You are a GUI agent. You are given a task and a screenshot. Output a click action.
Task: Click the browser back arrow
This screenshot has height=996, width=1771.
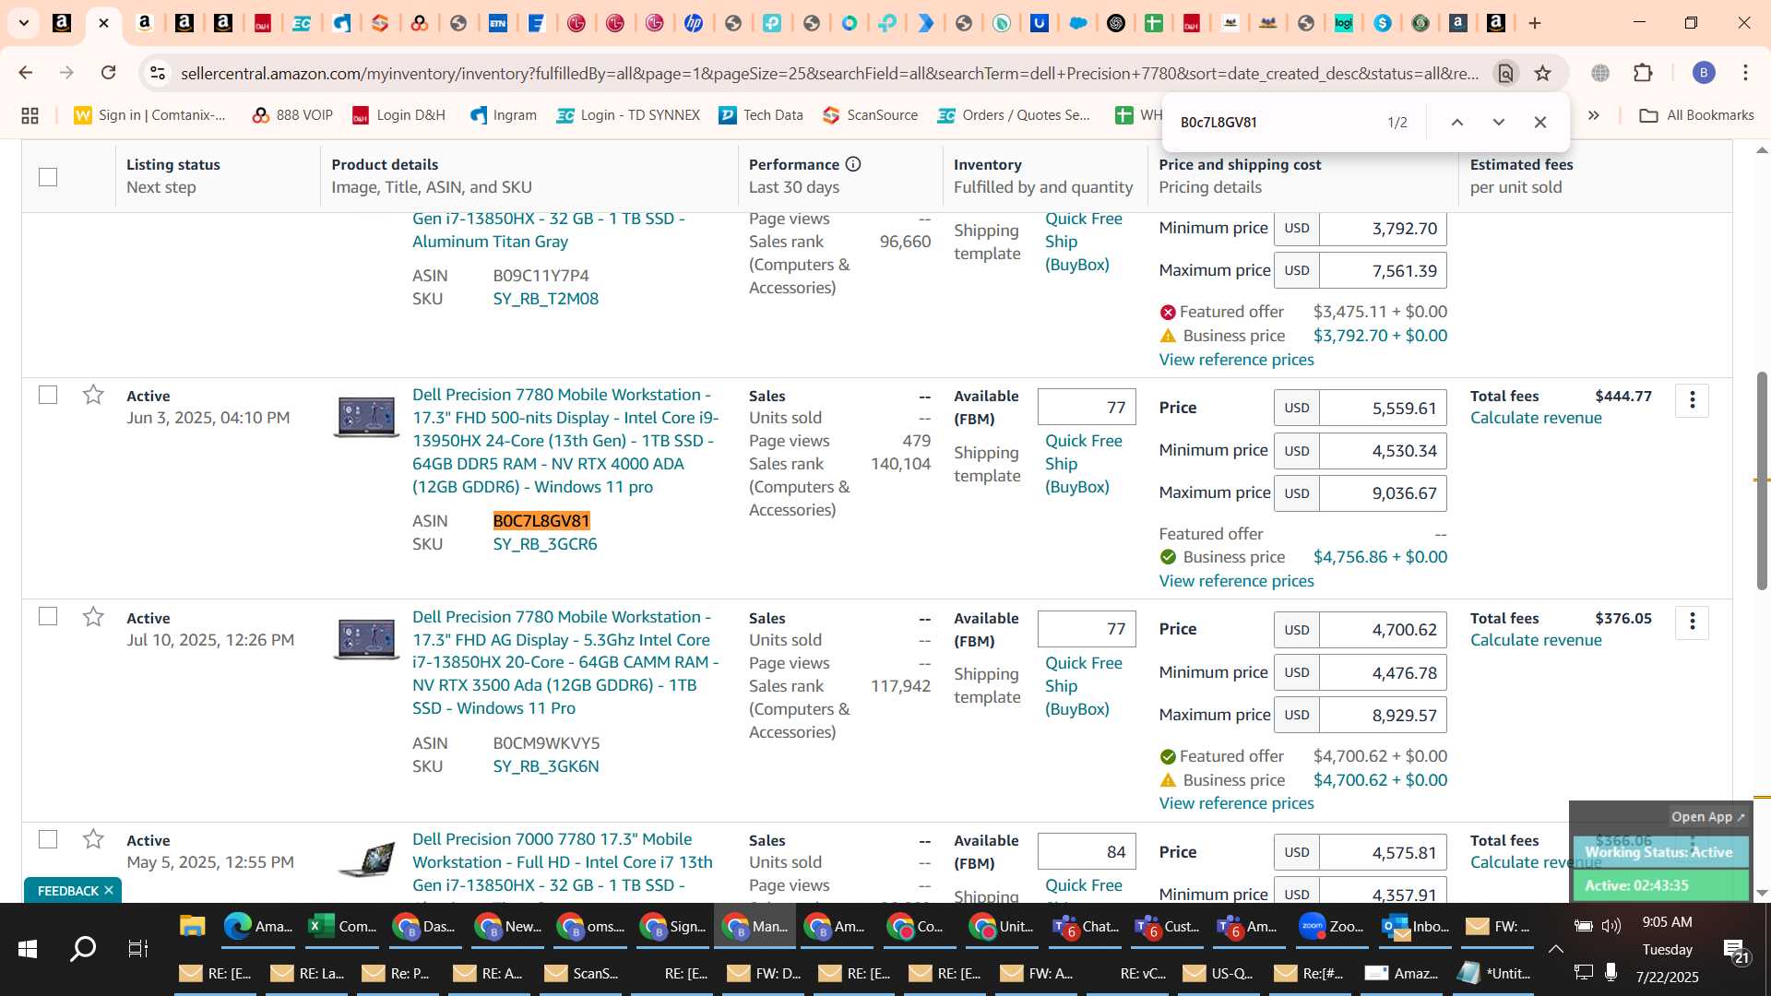click(25, 73)
